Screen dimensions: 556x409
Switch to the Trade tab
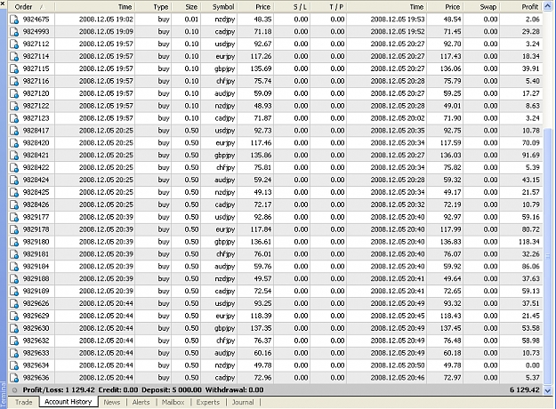point(24,402)
